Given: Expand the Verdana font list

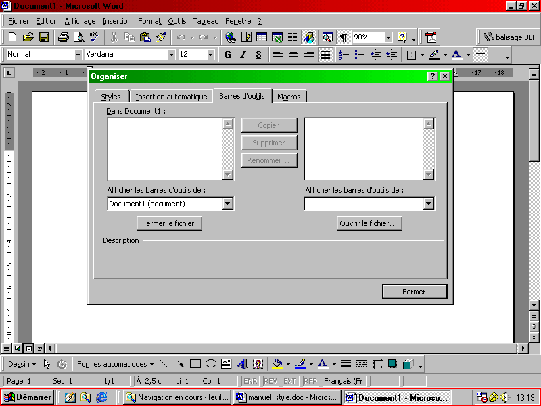Looking at the screenshot, I should point(172,55).
